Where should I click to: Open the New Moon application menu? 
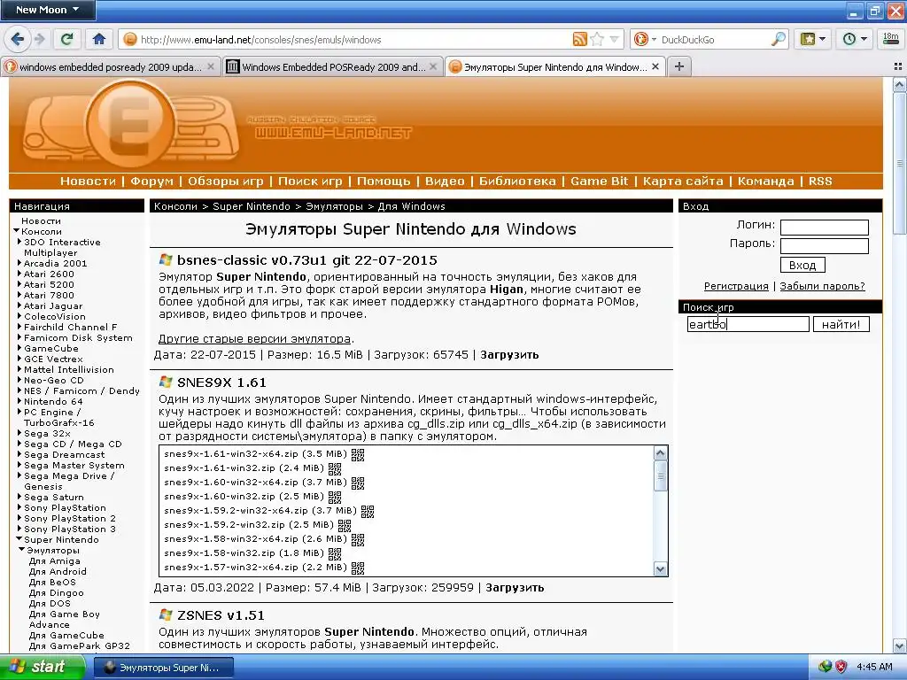pyautogui.click(x=48, y=10)
